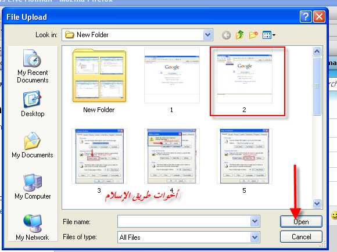This screenshot has width=337, height=252.
Task: Expand the File name dropdown arrow
Action: tap(255, 221)
